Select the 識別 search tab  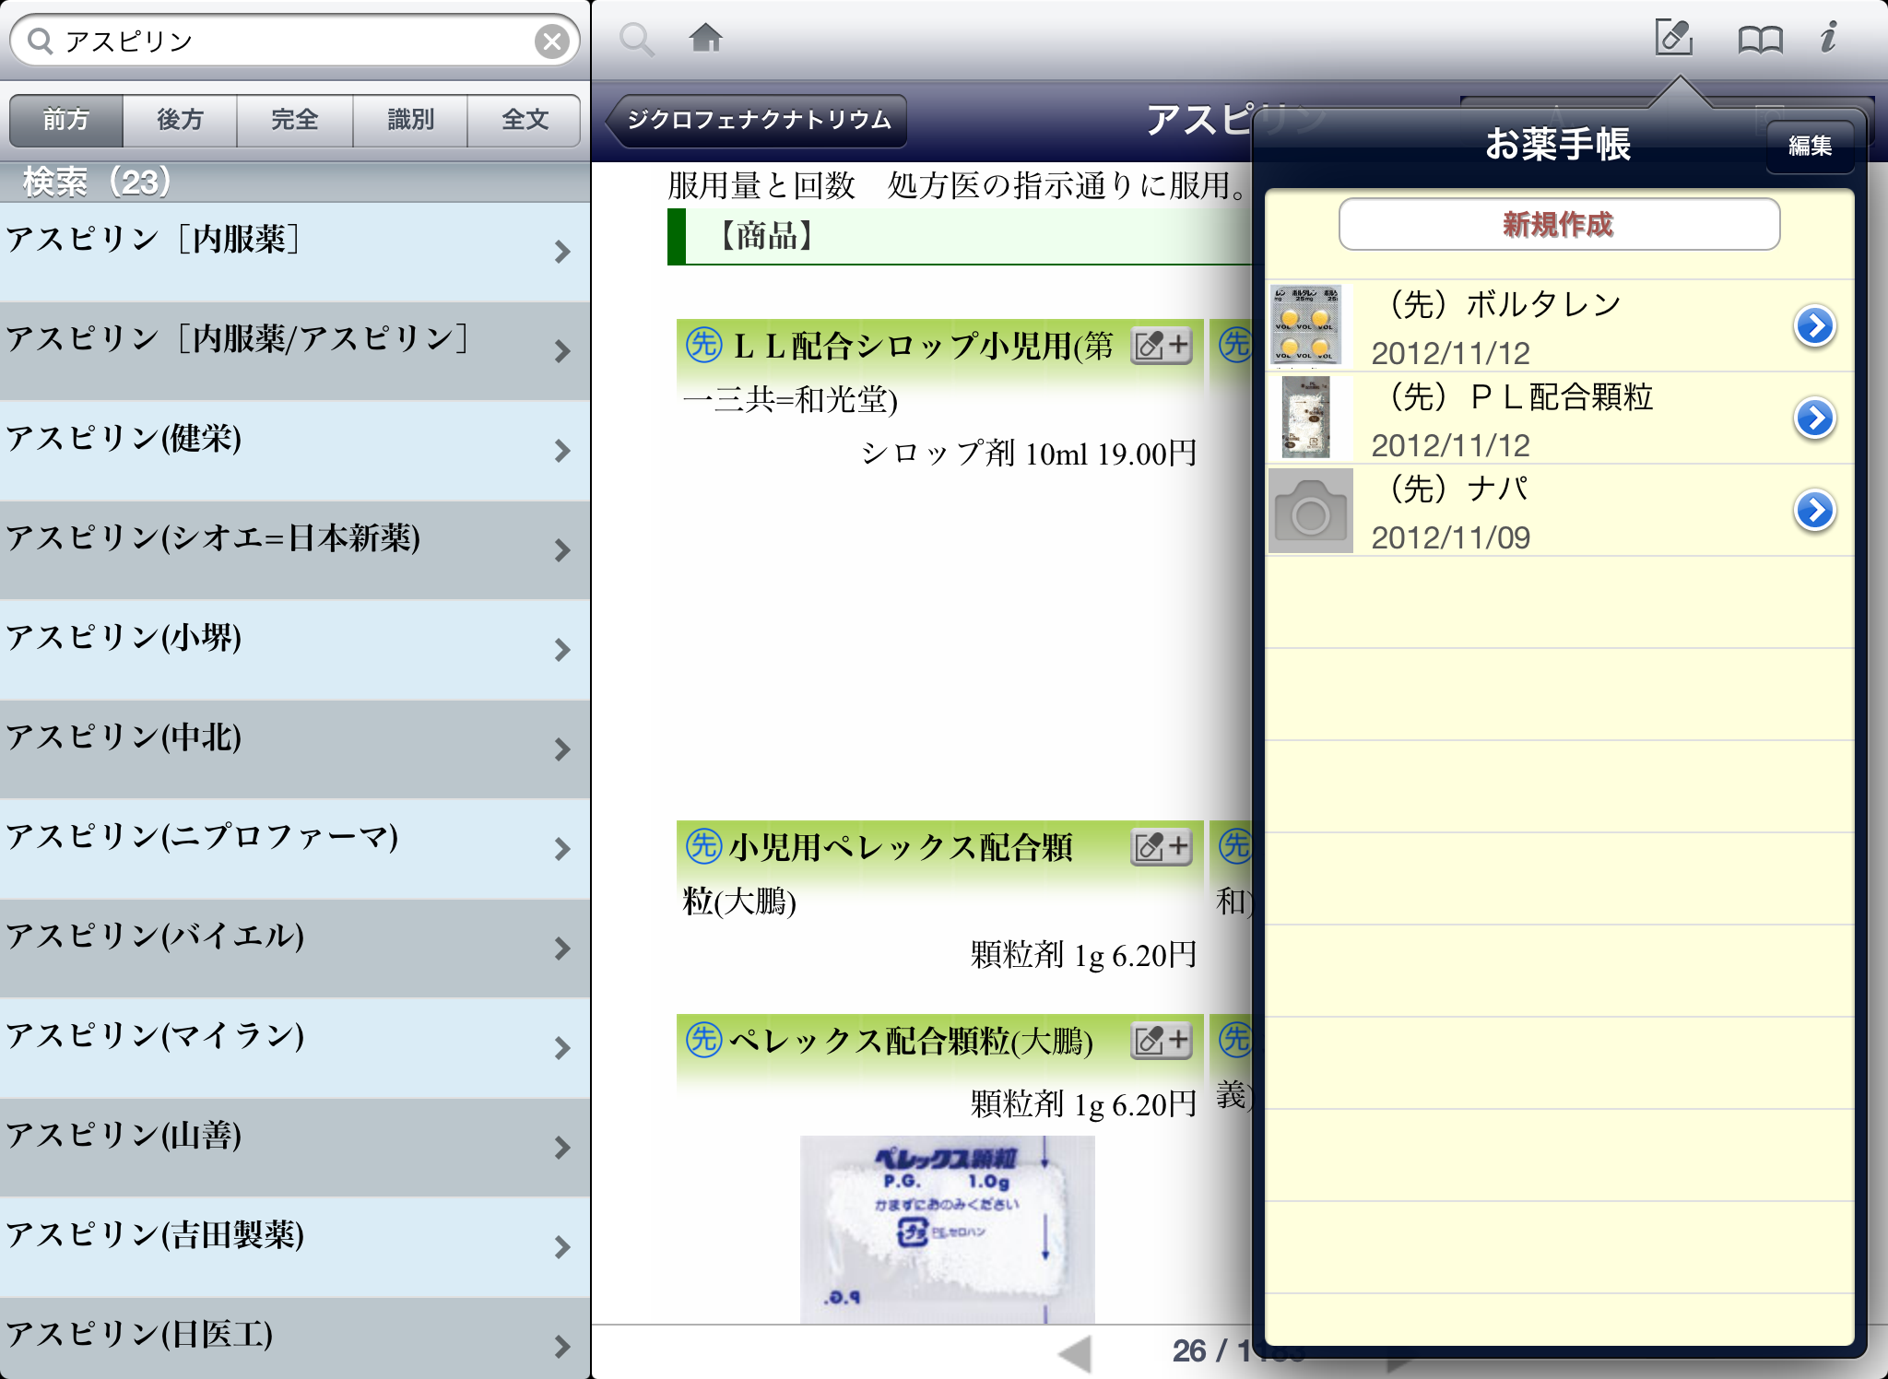410,120
